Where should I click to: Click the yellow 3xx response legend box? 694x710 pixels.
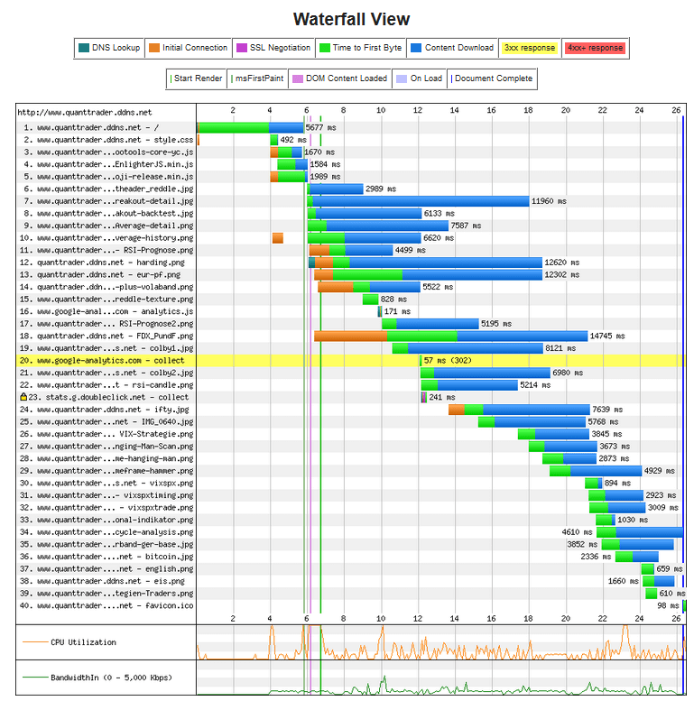coord(530,48)
